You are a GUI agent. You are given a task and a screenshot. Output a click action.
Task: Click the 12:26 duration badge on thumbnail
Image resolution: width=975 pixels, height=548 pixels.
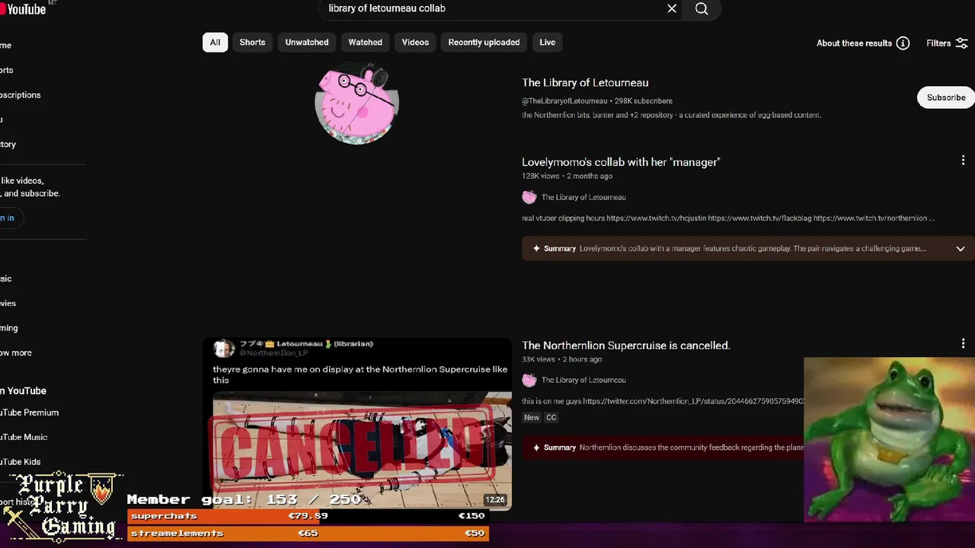click(x=495, y=500)
